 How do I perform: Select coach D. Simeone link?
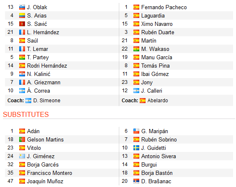click(47, 101)
